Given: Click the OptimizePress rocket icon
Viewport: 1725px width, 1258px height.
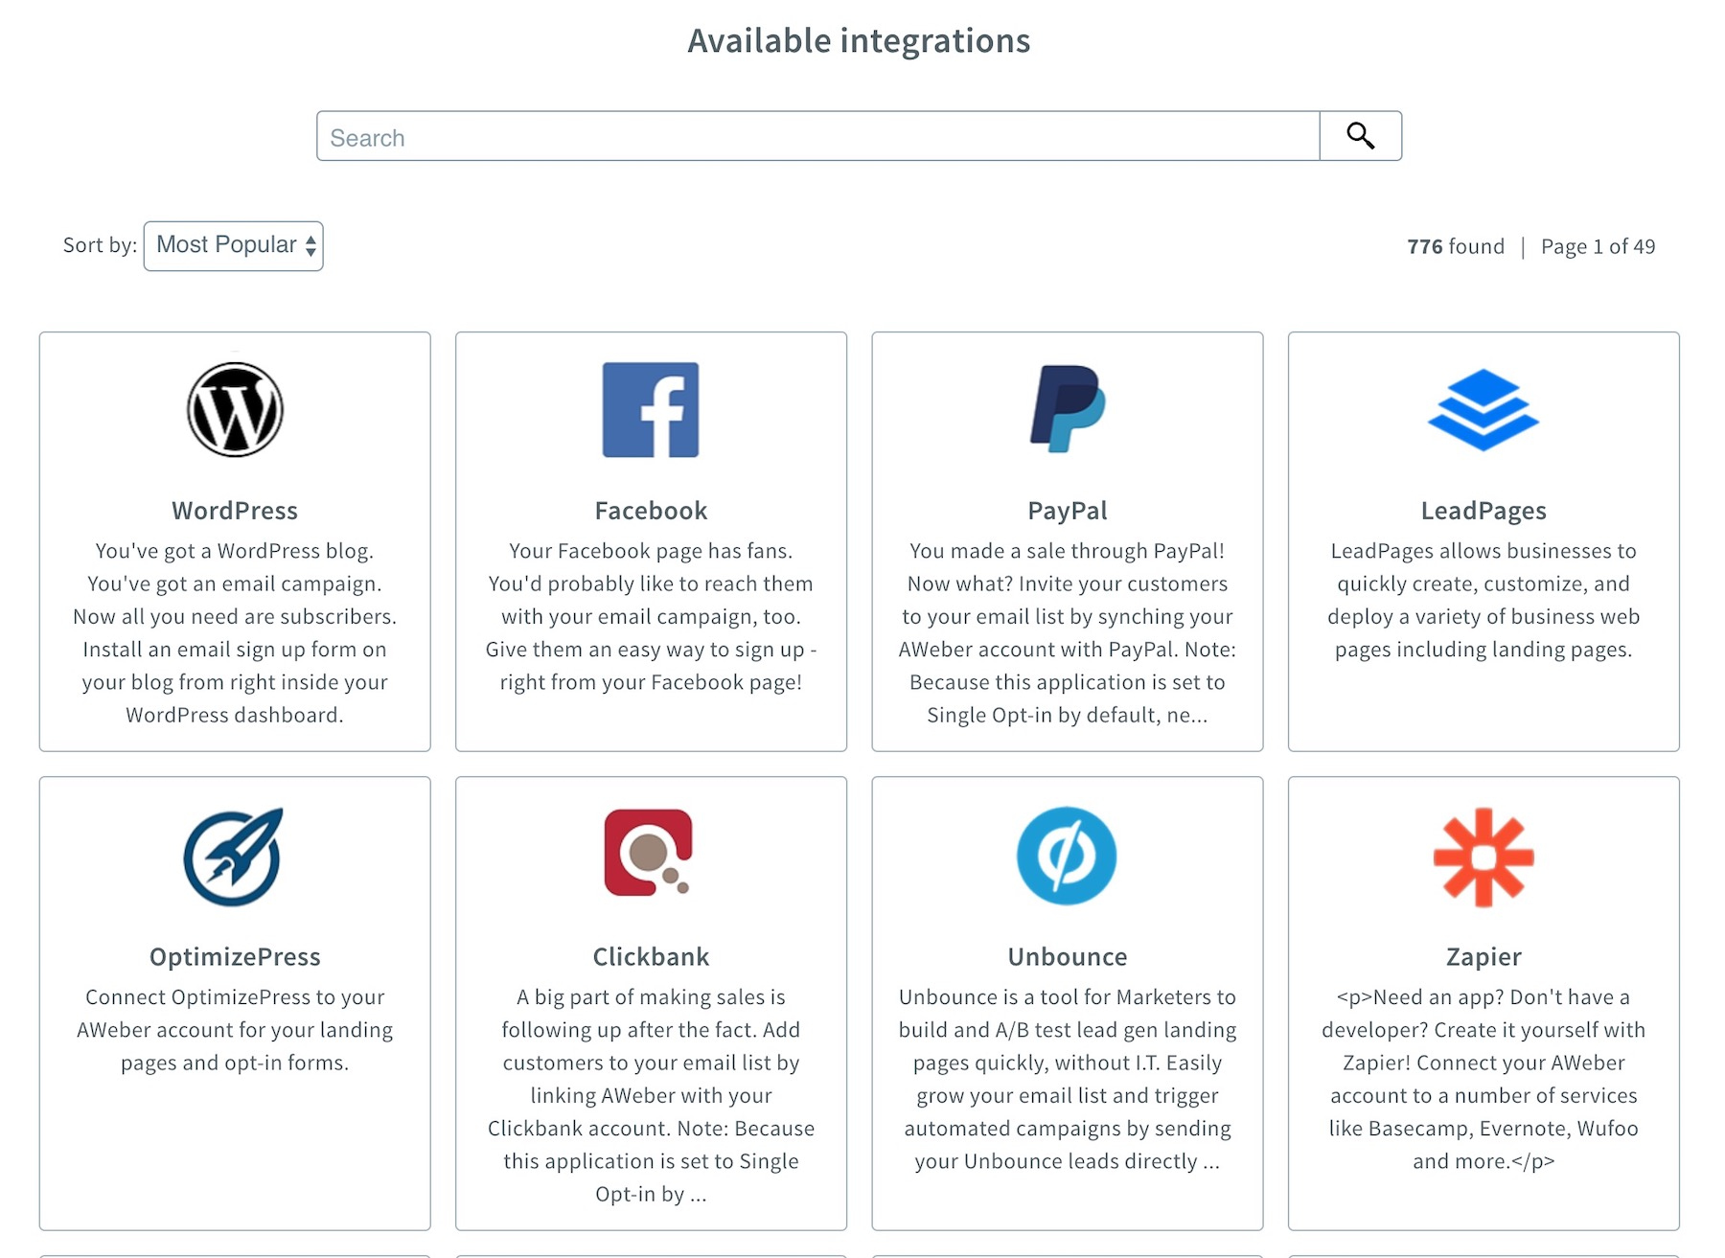Looking at the screenshot, I should point(235,857).
